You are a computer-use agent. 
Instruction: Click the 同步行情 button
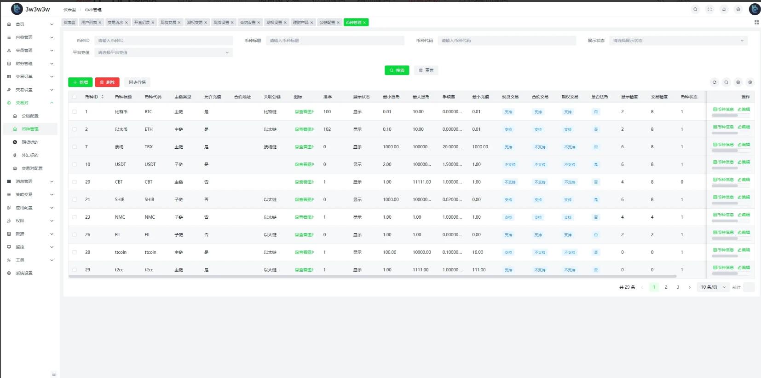pos(137,82)
